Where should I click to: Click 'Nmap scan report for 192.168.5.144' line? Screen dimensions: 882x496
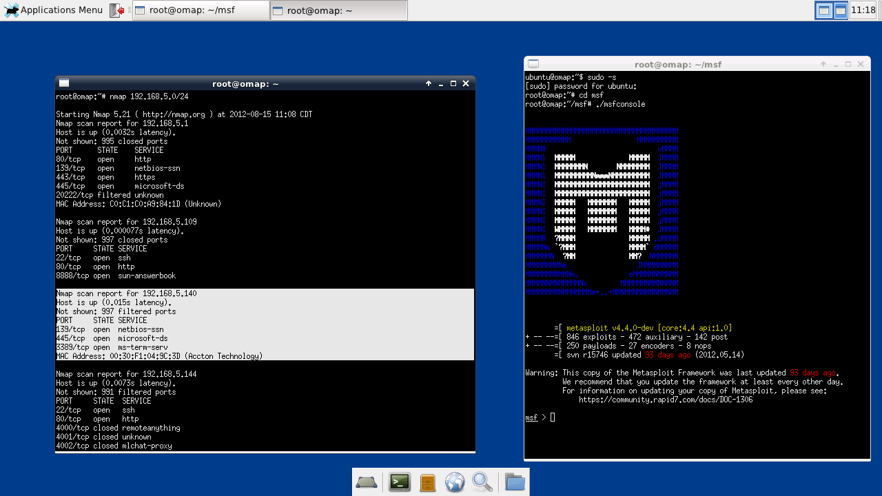pos(126,374)
